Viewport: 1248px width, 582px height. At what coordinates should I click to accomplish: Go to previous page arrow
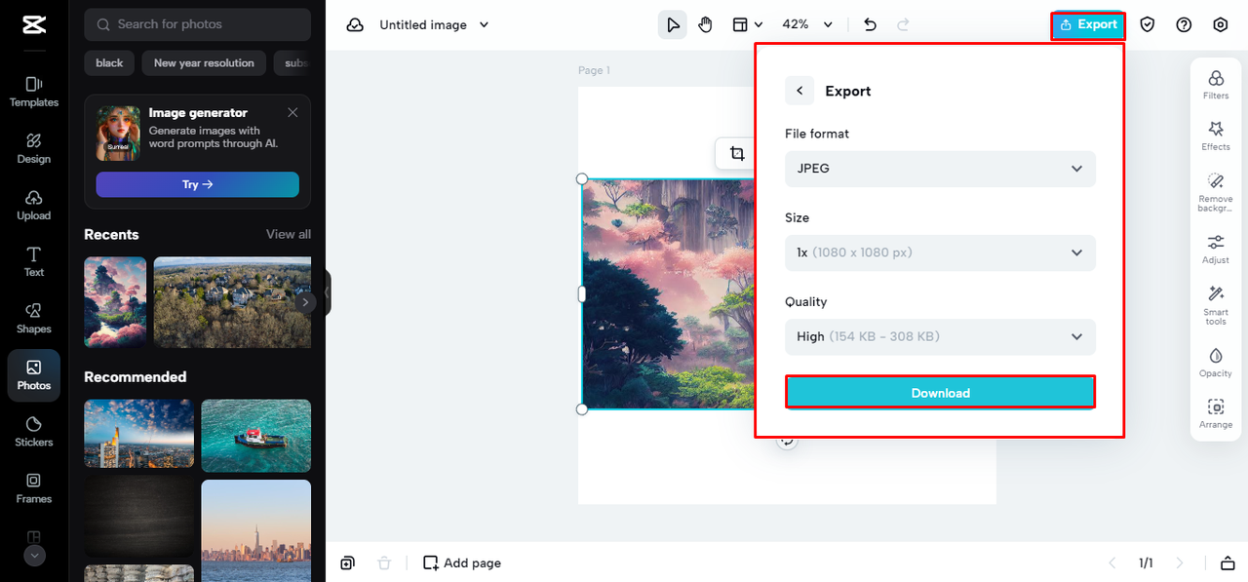[x=1111, y=563]
